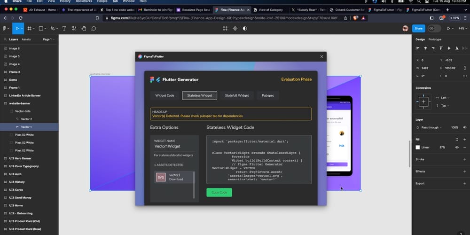Open the Prototype tab
The width and height of the screenshot is (470, 235).
[435, 39]
